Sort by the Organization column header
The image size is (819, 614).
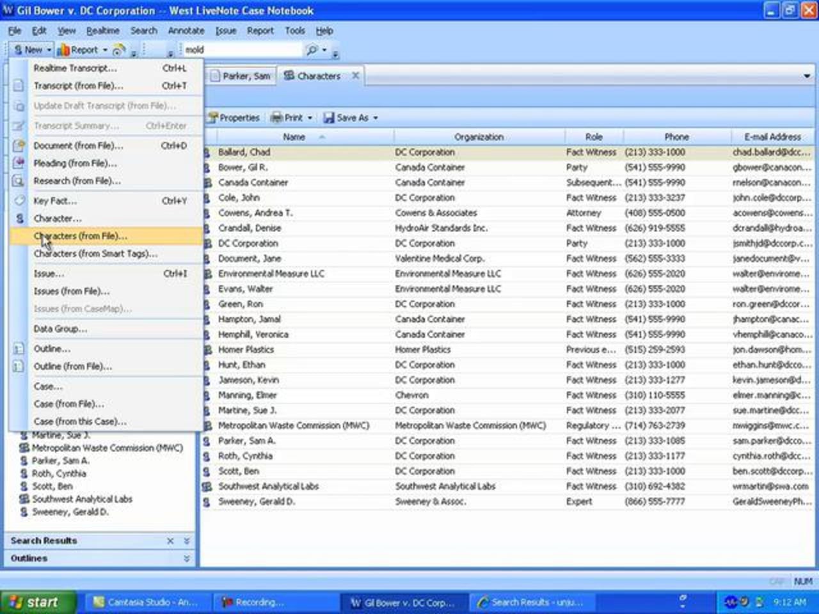(x=479, y=137)
